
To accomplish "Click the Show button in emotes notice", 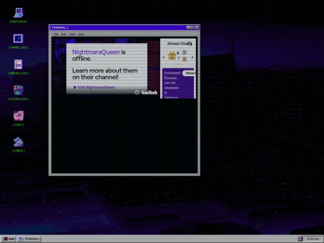I will [x=189, y=73].
